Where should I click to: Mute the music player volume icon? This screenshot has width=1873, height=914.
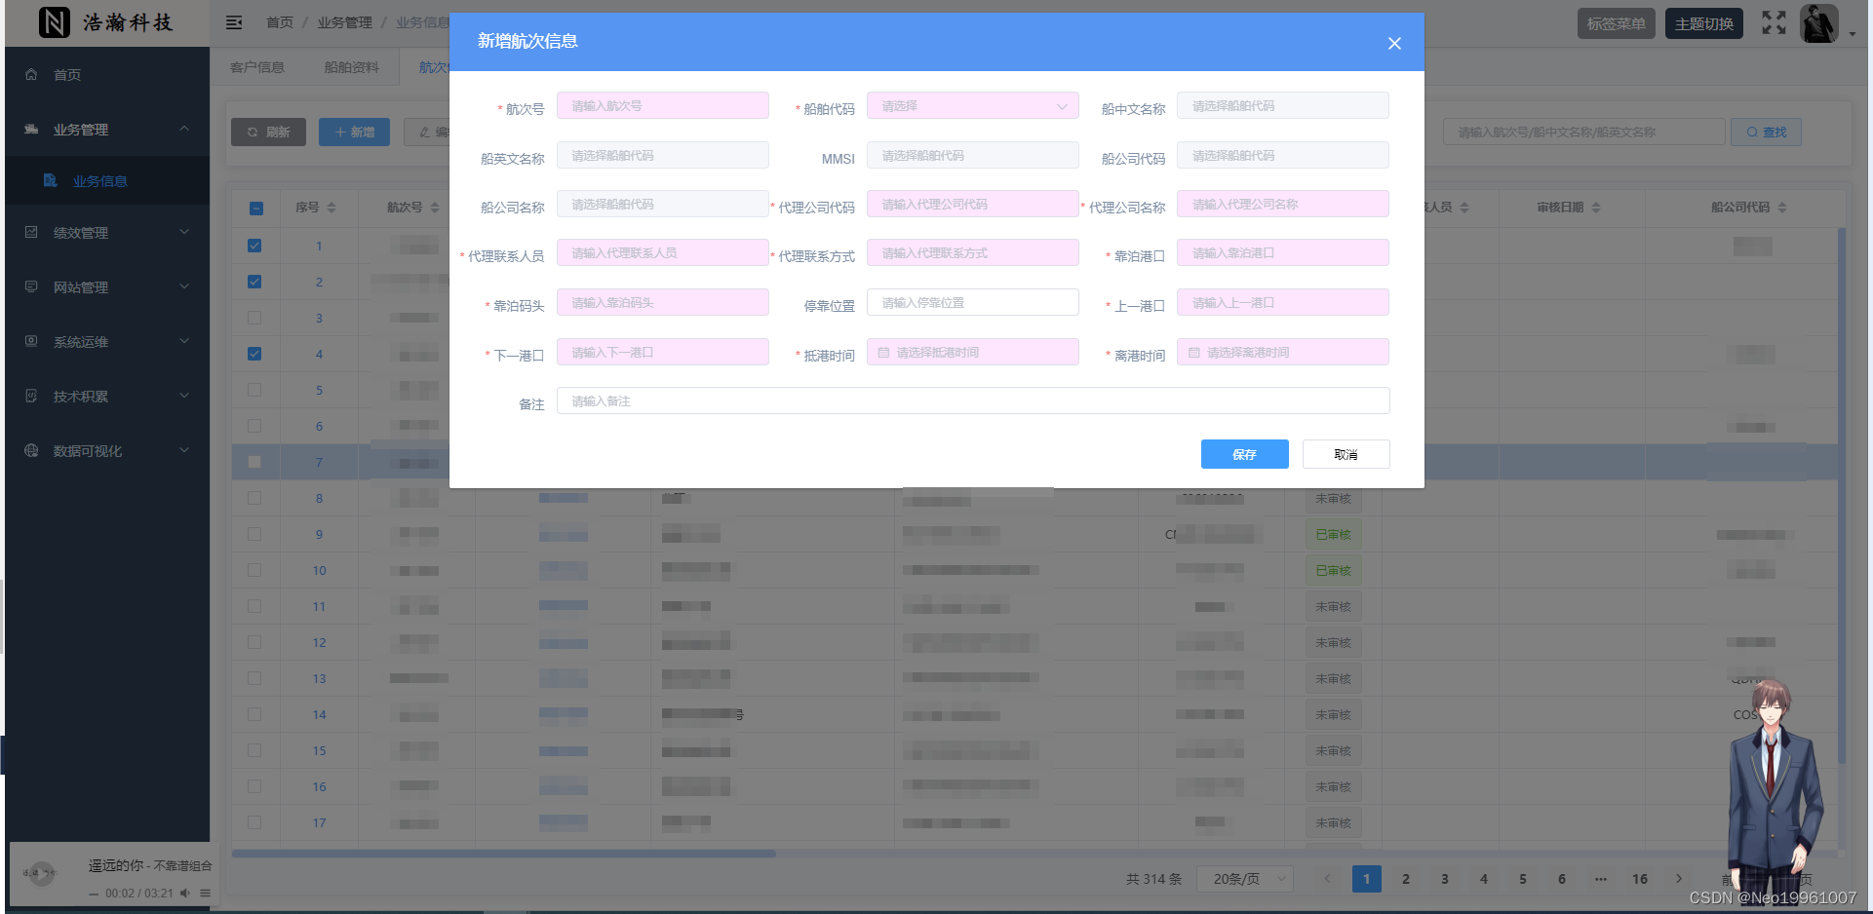click(185, 893)
